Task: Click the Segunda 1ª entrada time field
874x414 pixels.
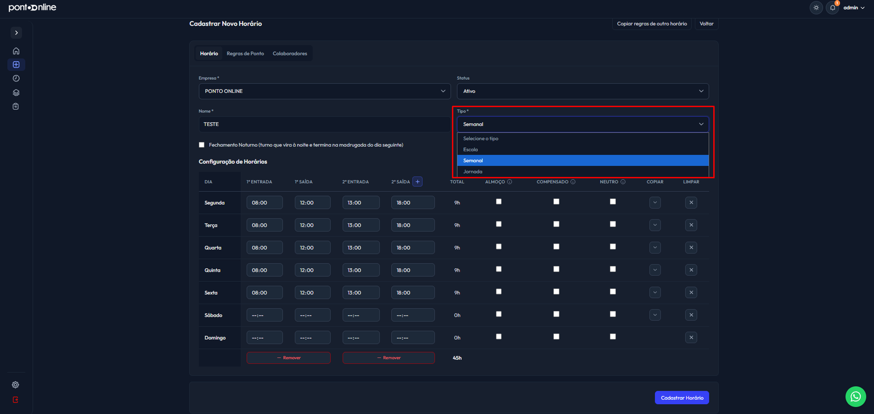Action: click(264, 203)
